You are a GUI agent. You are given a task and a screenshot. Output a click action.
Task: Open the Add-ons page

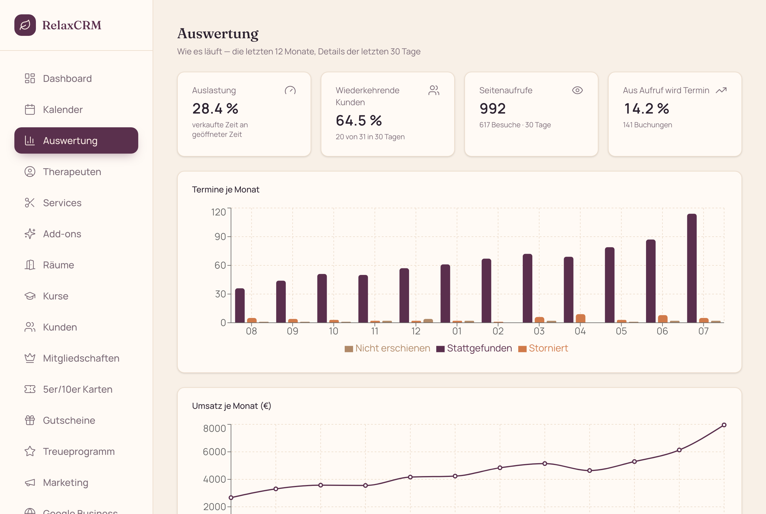tap(76, 234)
